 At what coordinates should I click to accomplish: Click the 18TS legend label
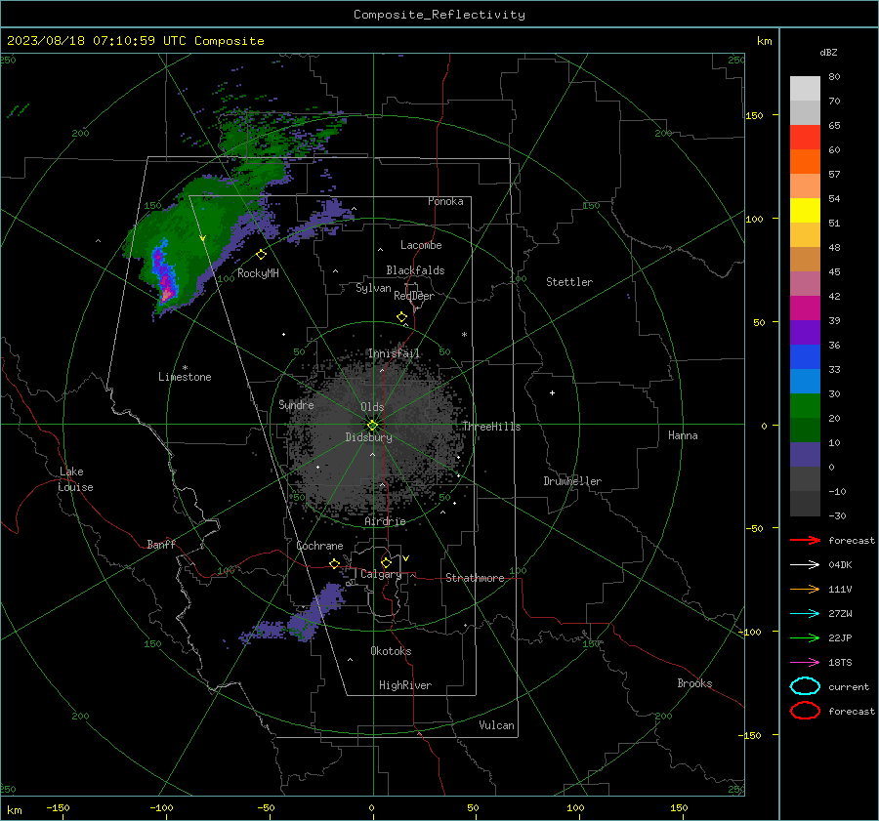[840, 663]
